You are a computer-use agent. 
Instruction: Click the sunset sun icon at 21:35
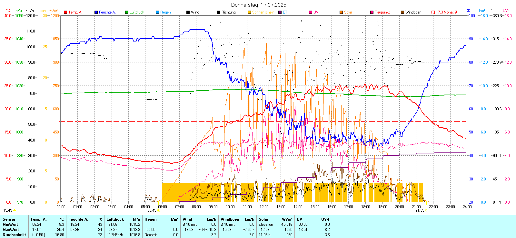pyautogui.click(x=426, y=210)
